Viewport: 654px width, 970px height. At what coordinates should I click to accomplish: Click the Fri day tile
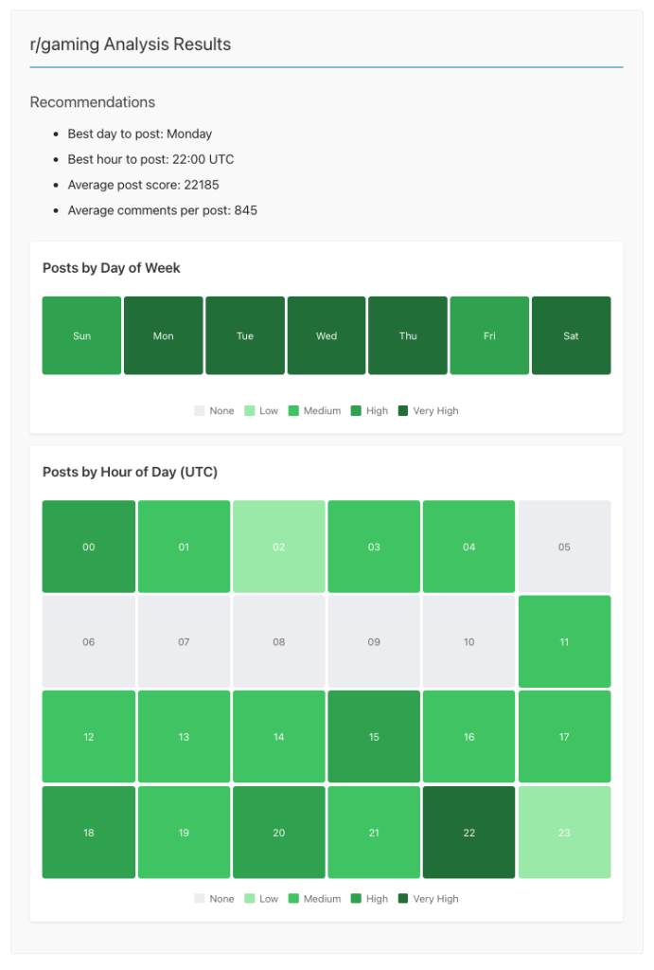pyautogui.click(x=489, y=335)
